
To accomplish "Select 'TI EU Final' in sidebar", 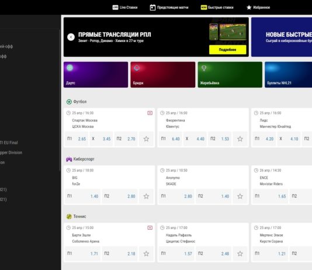I will tap(9, 143).
